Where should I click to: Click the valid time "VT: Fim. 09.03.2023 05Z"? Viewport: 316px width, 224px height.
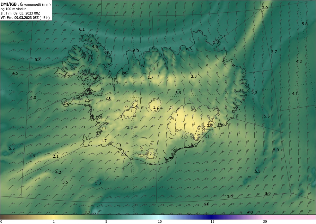coord(20,18)
